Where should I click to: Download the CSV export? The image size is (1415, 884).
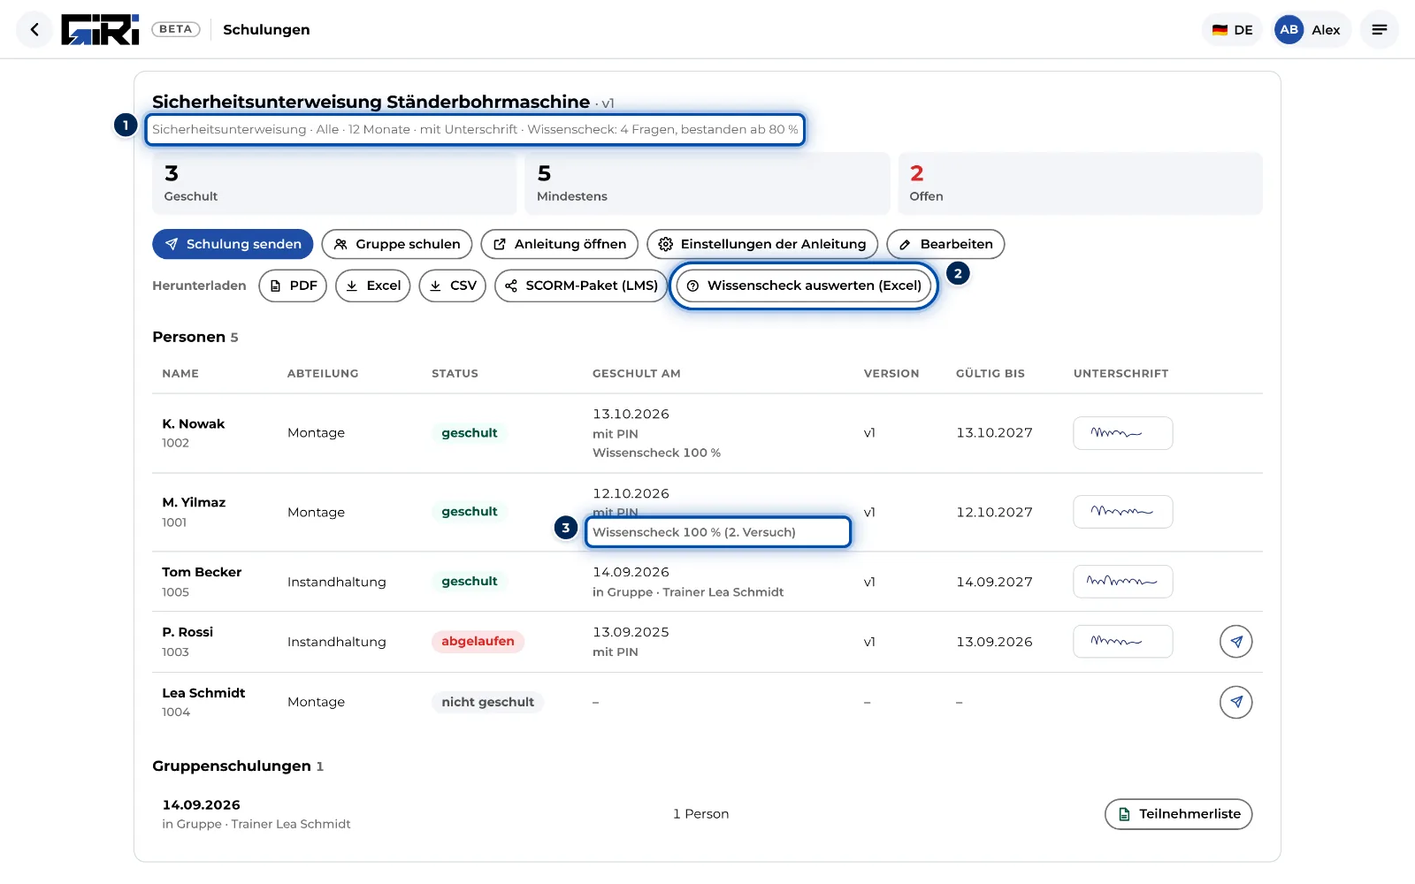[452, 286]
